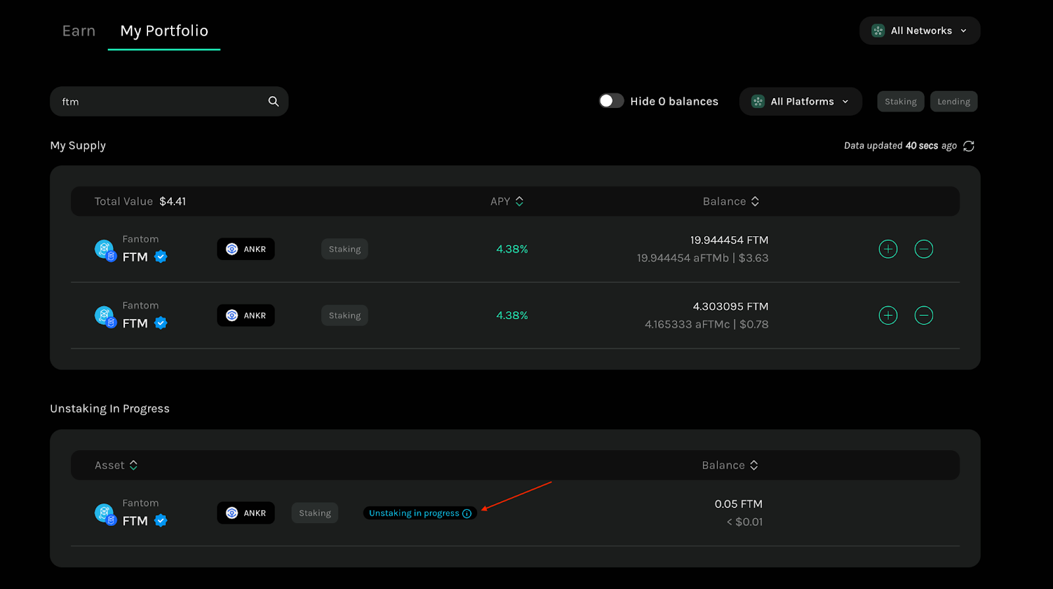
Task: Click the All Platforms icon
Action: point(758,101)
